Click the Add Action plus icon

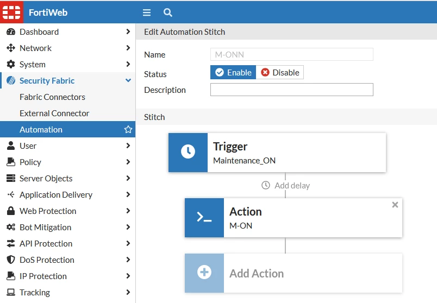[204, 273]
